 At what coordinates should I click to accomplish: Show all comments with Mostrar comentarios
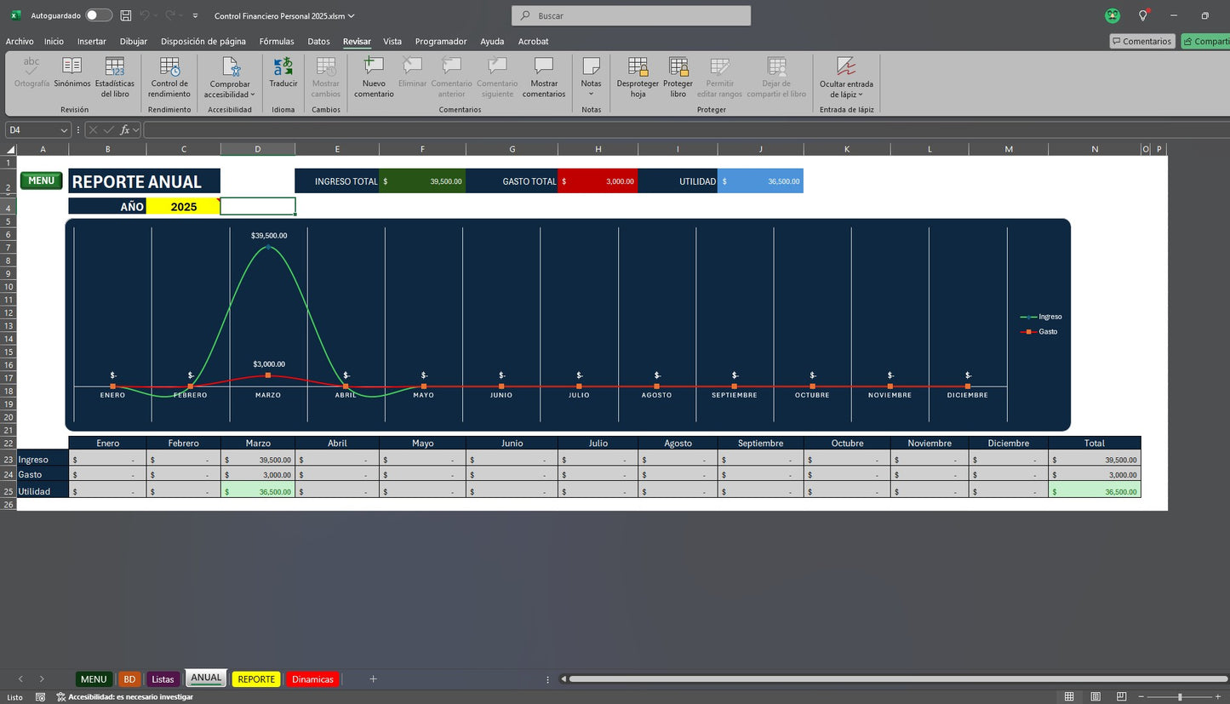(543, 77)
